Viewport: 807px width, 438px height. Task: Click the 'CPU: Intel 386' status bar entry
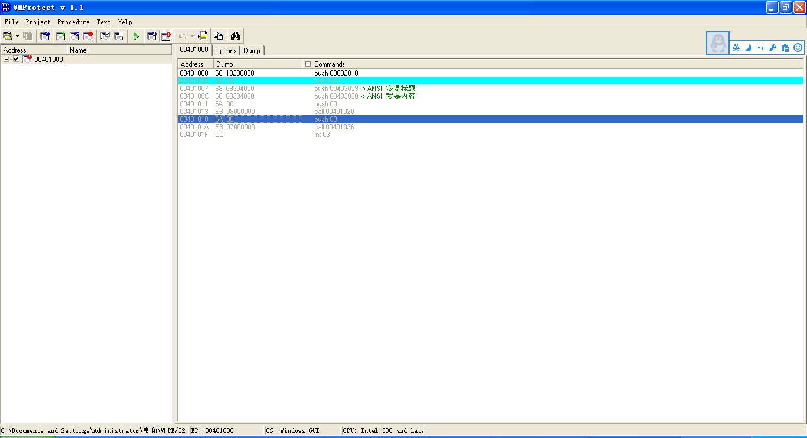pyautogui.click(x=383, y=431)
